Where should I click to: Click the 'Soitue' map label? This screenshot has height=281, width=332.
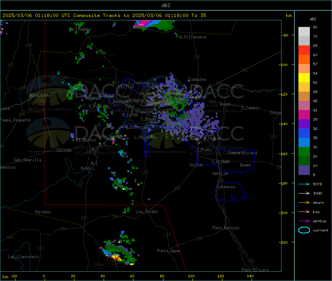pyautogui.click(x=196, y=165)
